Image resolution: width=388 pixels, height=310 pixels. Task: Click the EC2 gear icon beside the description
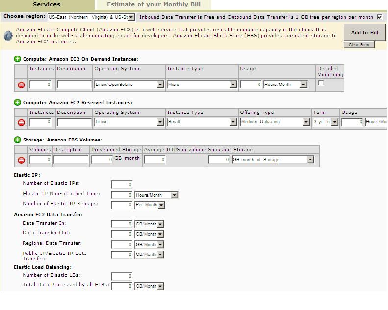tap(8, 36)
